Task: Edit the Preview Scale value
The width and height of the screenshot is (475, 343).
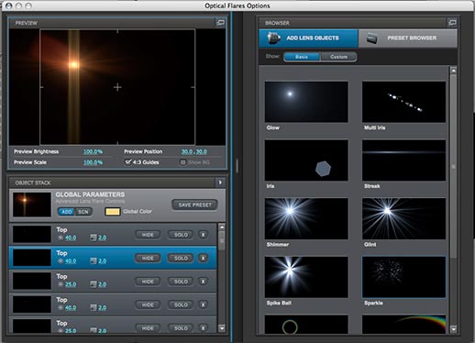Action: point(93,162)
